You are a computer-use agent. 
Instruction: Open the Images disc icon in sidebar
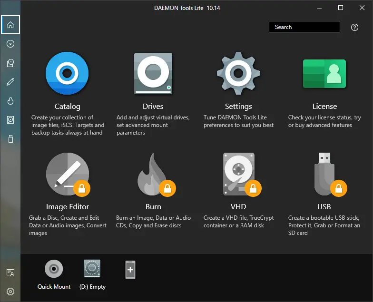coord(10,44)
